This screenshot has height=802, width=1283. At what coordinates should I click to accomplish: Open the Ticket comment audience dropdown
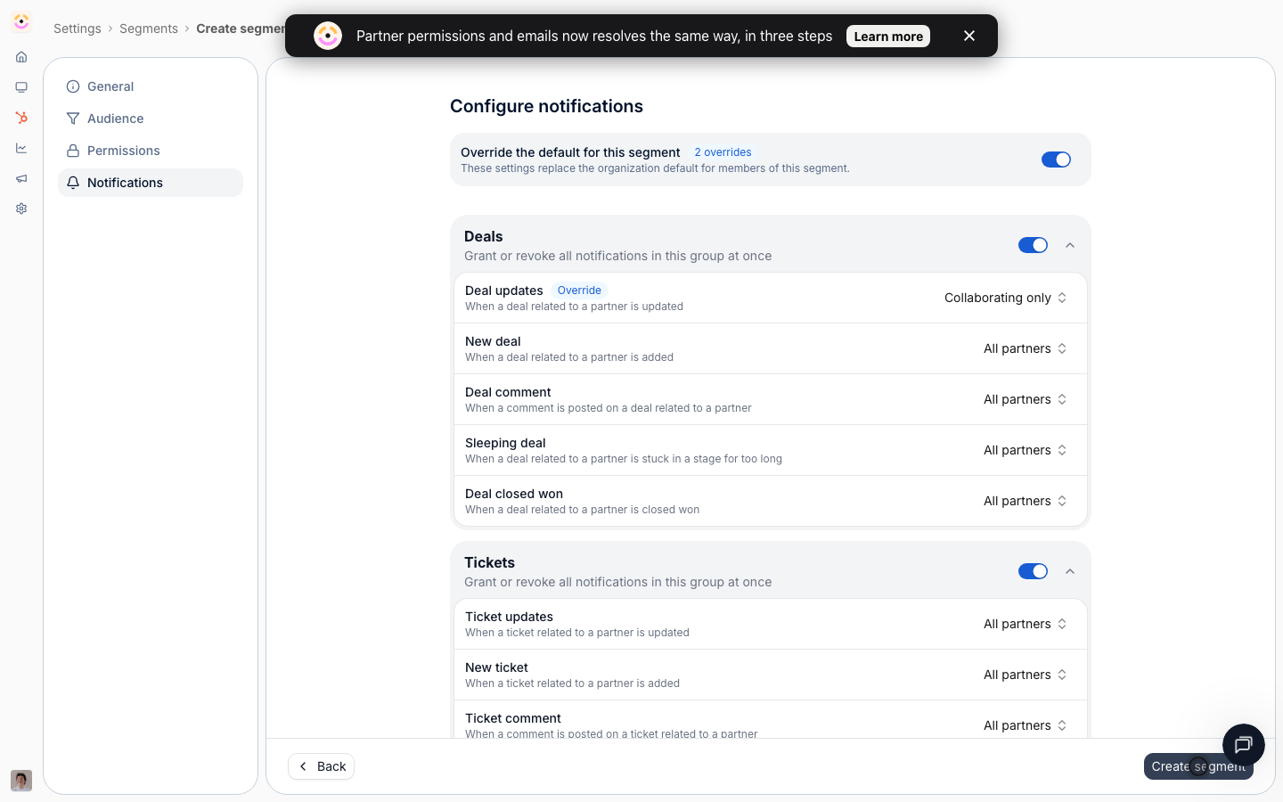coord(1026,725)
